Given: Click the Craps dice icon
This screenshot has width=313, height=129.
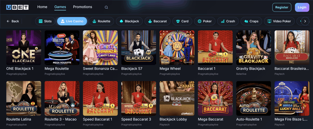Looking at the screenshot, I should pyautogui.click(x=246, y=21).
